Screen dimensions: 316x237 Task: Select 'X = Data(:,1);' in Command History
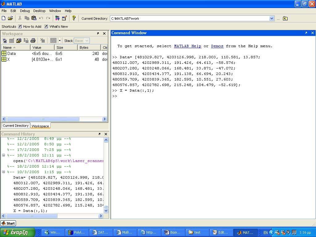[31, 210]
